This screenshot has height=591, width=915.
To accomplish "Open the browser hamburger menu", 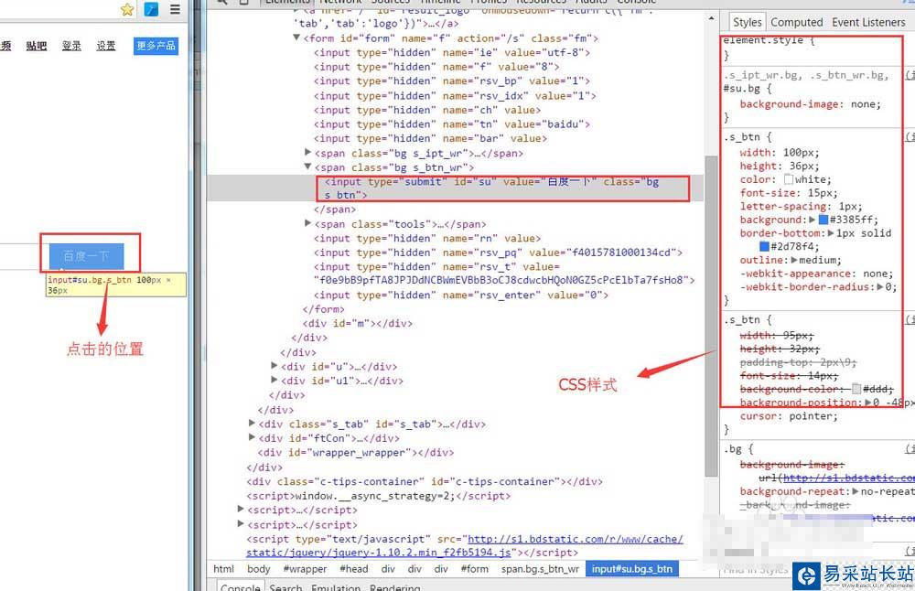I will point(175,9).
